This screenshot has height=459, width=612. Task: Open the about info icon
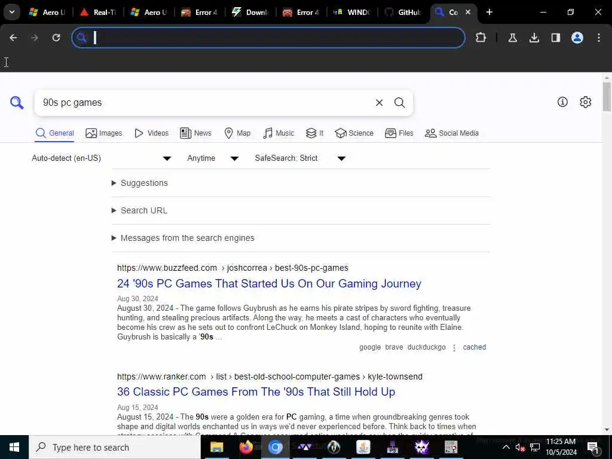[562, 102]
